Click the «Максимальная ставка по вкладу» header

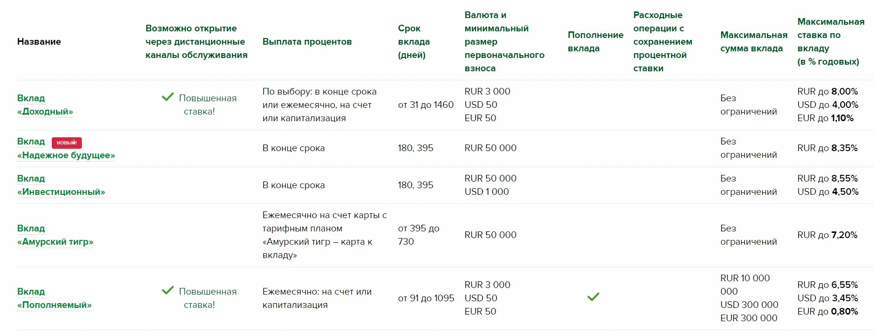[830, 42]
